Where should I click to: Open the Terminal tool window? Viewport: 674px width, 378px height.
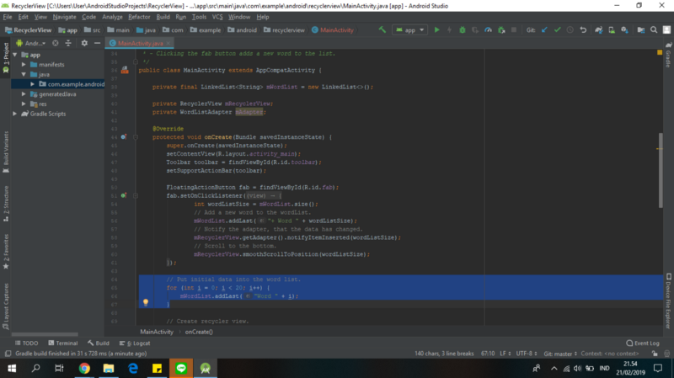click(62, 343)
